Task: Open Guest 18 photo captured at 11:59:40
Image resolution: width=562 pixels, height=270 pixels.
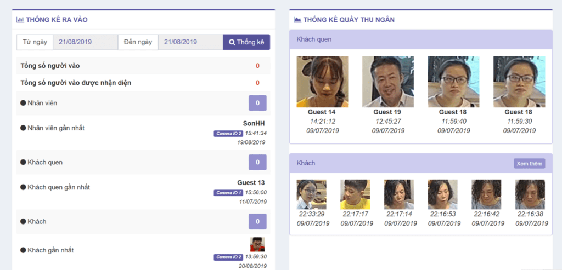Action: point(453,82)
